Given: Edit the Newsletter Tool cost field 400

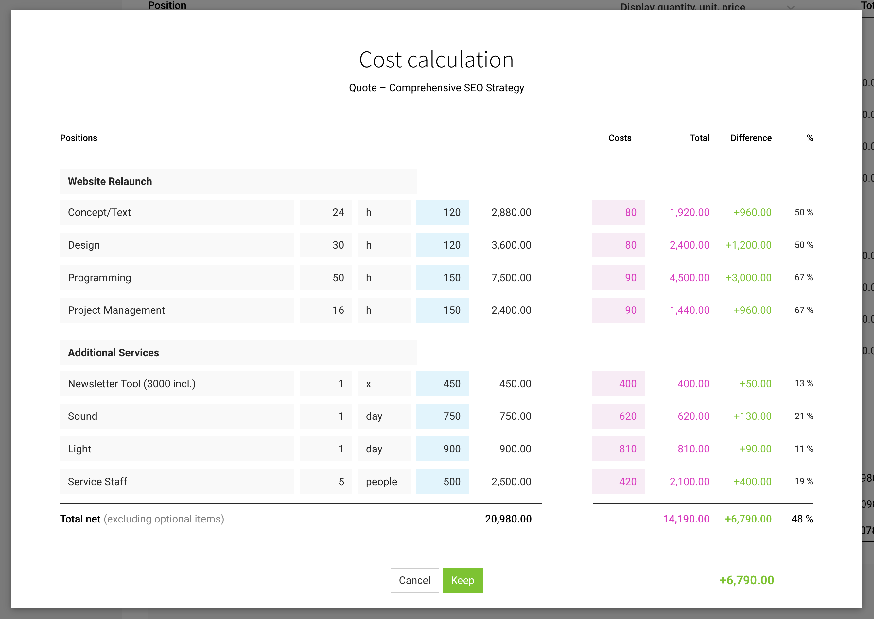Looking at the screenshot, I should (x=618, y=383).
